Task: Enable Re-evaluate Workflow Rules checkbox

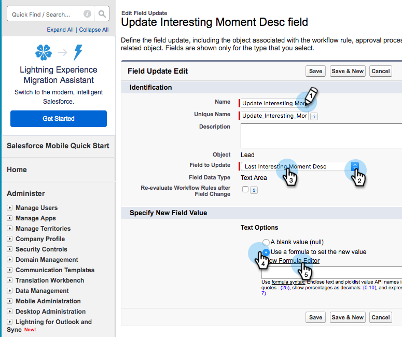Action: 245,190
